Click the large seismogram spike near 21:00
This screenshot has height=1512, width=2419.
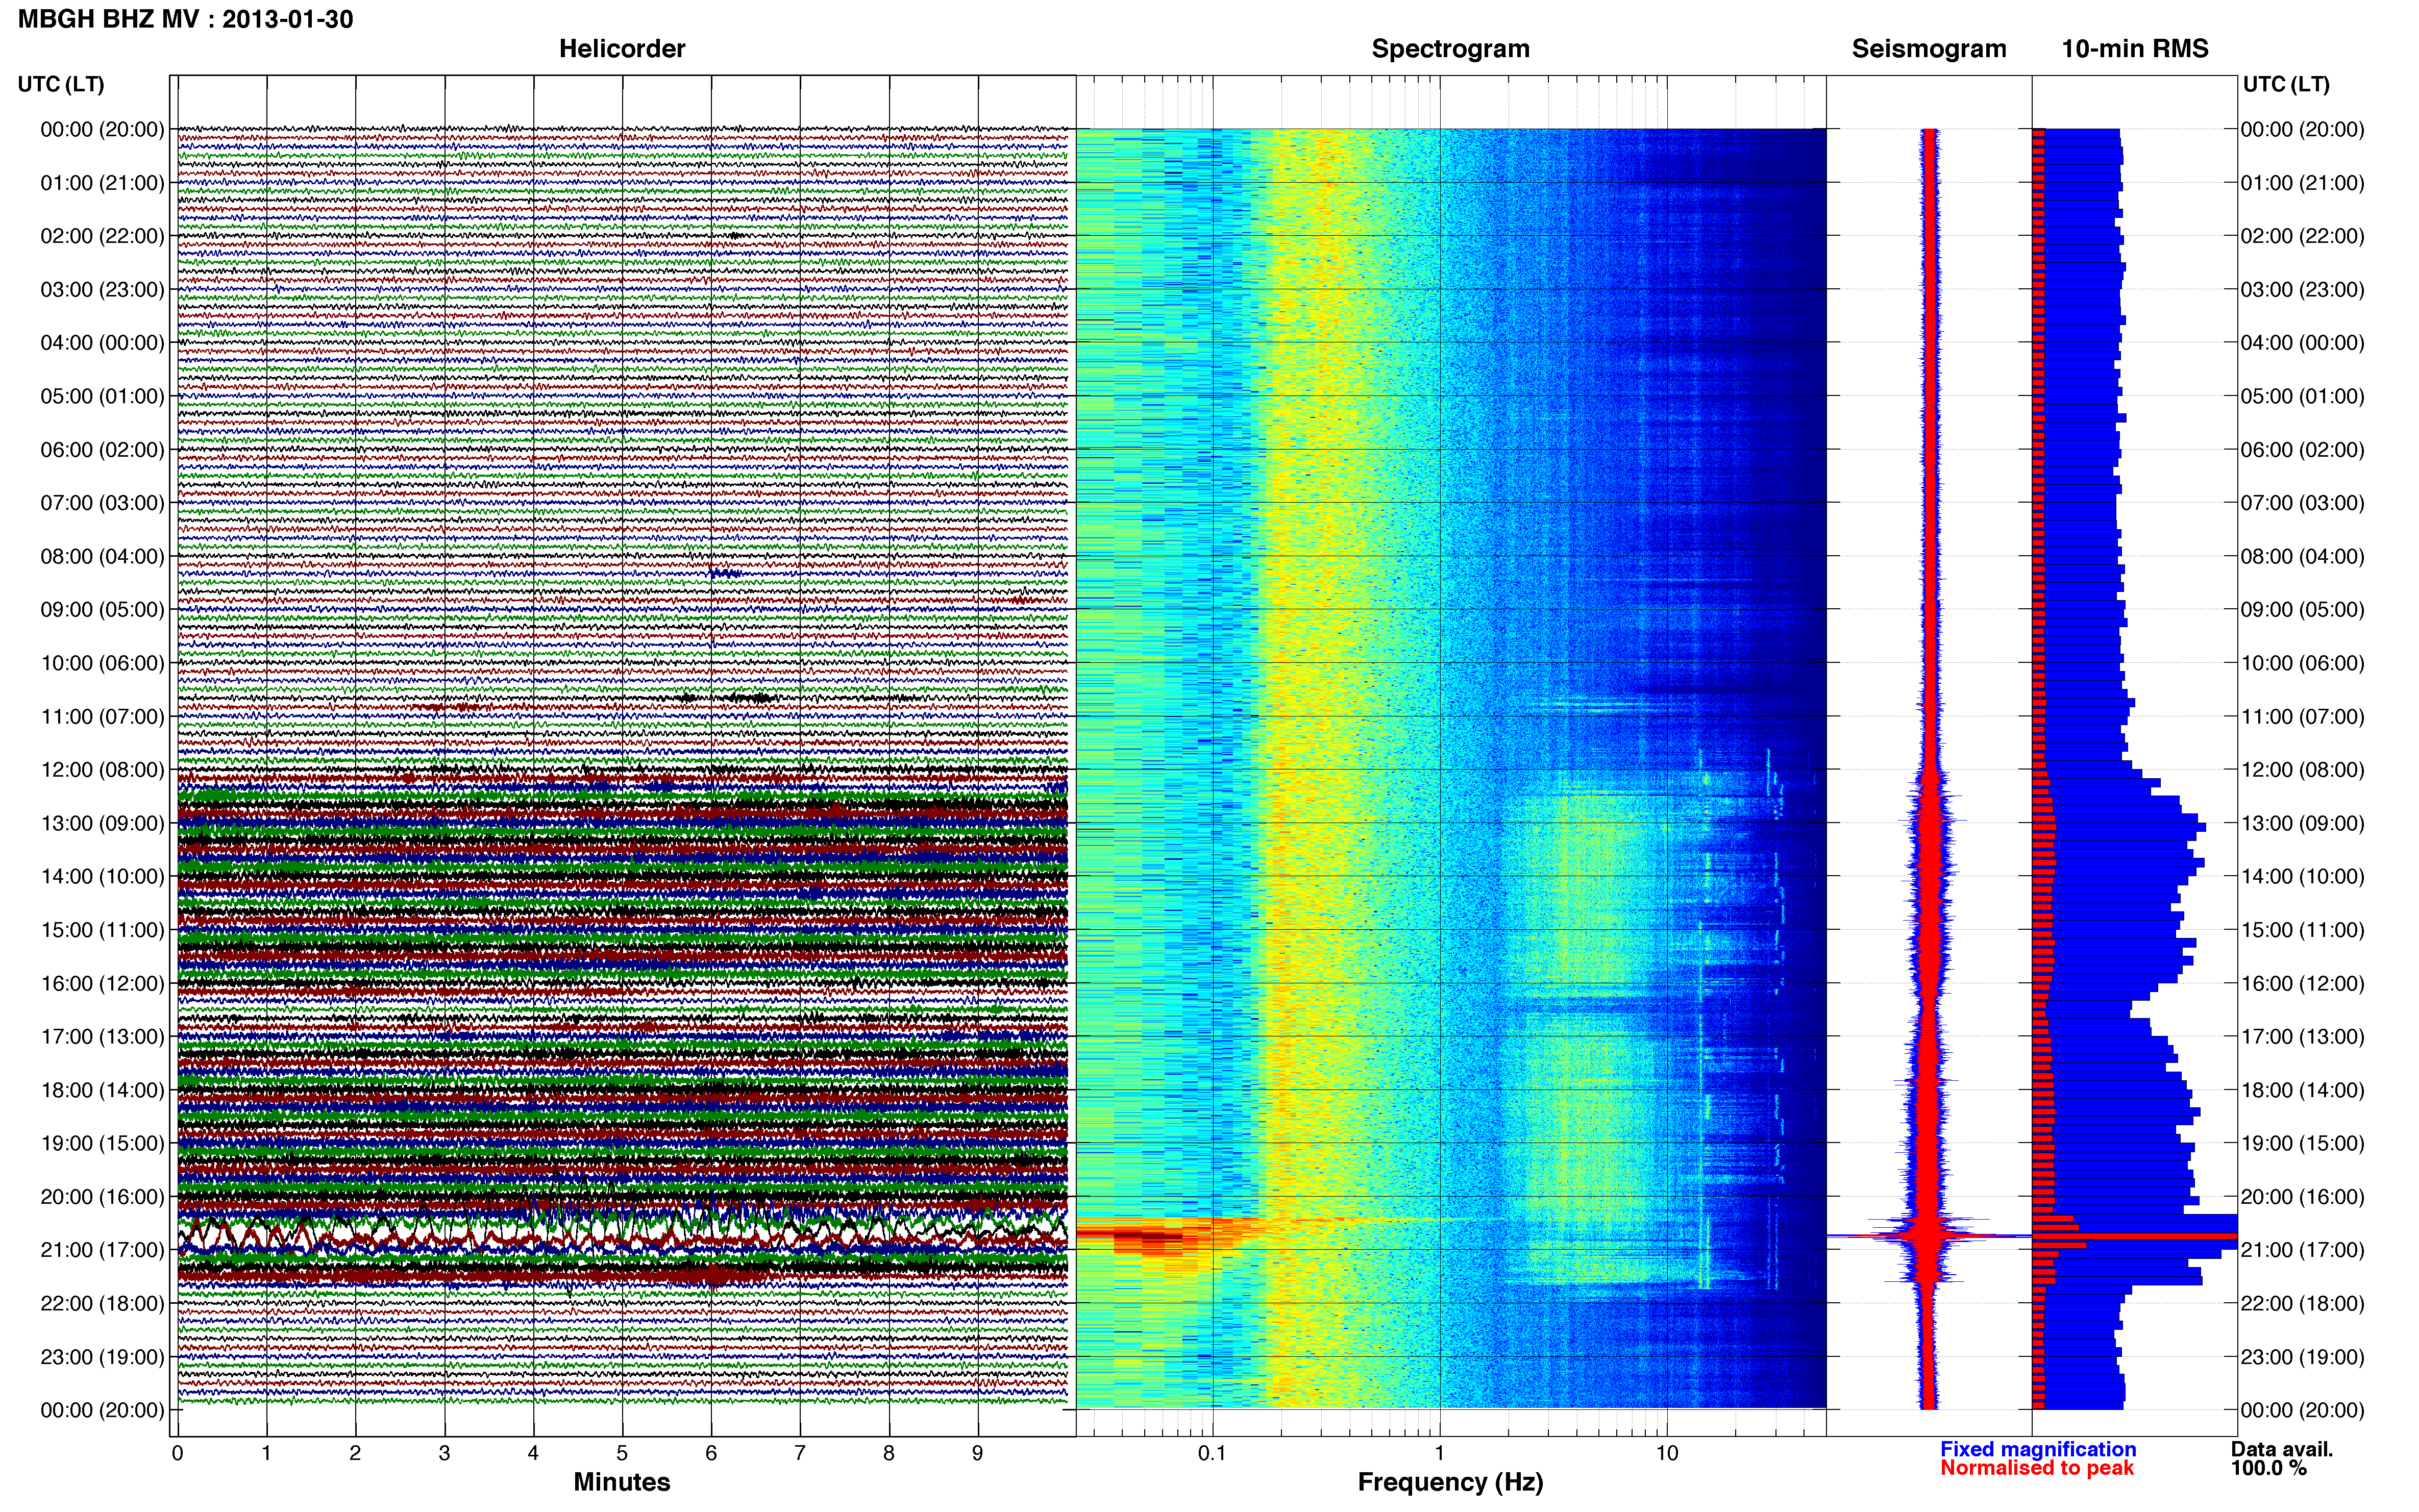pos(1930,1237)
